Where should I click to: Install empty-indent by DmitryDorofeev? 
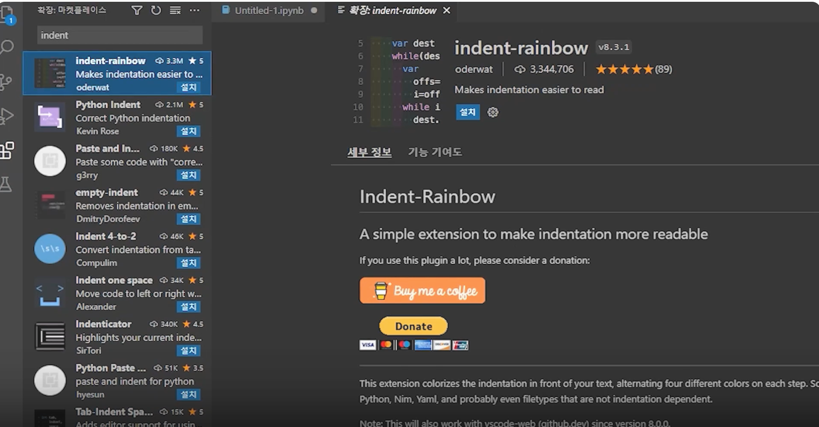[188, 219]
